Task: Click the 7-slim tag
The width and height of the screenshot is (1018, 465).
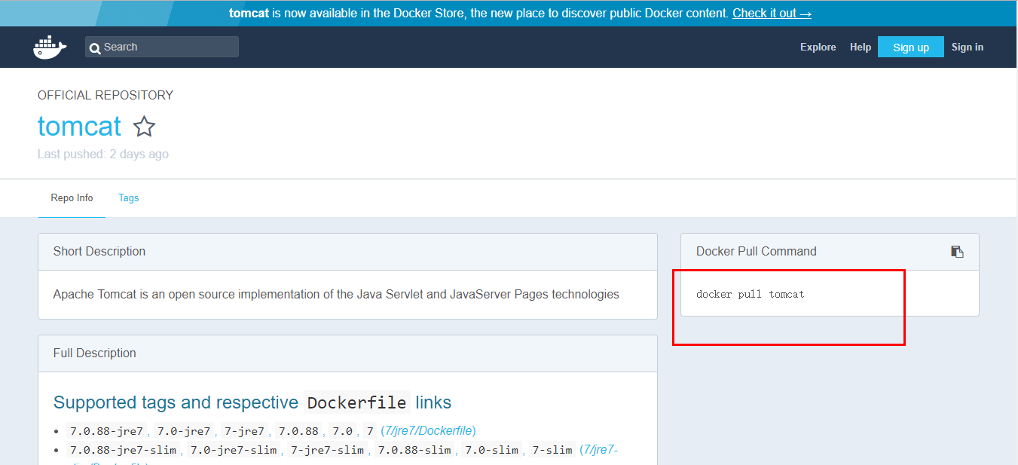Action: pyautogui.click(x=552, y=450)
